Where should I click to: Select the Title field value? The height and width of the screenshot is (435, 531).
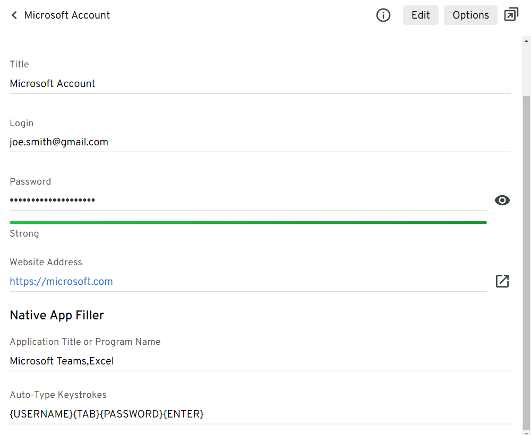tap(53, 84)
